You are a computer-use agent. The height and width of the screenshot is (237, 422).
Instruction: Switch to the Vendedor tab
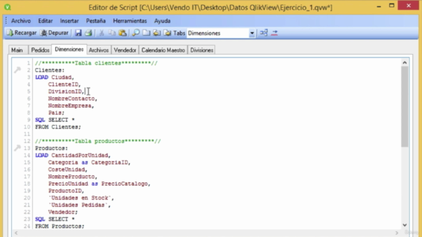coord(125,50)
